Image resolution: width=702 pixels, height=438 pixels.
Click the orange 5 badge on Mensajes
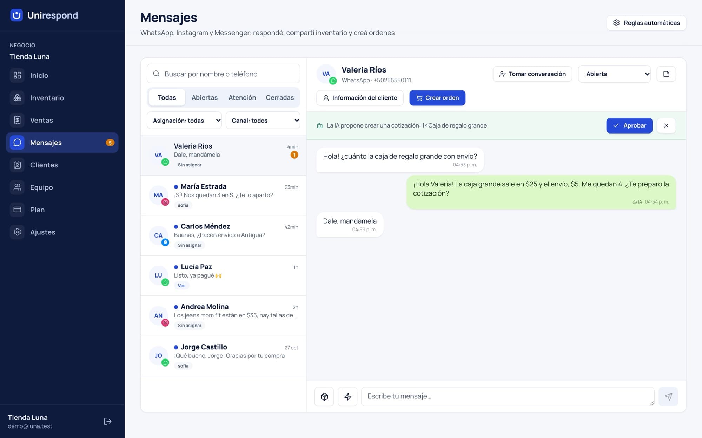[x=110, y=143]
